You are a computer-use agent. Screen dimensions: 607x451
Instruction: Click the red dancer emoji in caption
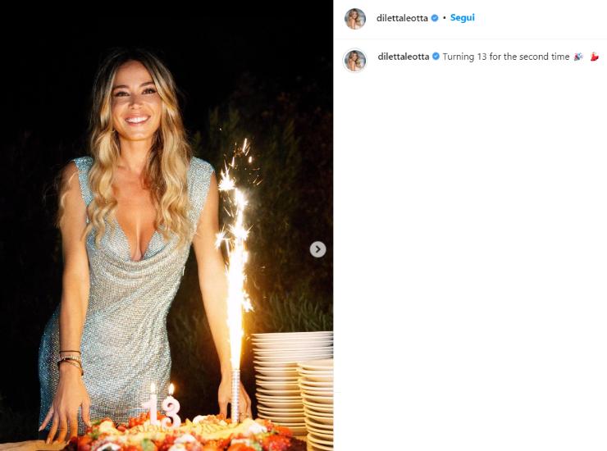point(594,57)
